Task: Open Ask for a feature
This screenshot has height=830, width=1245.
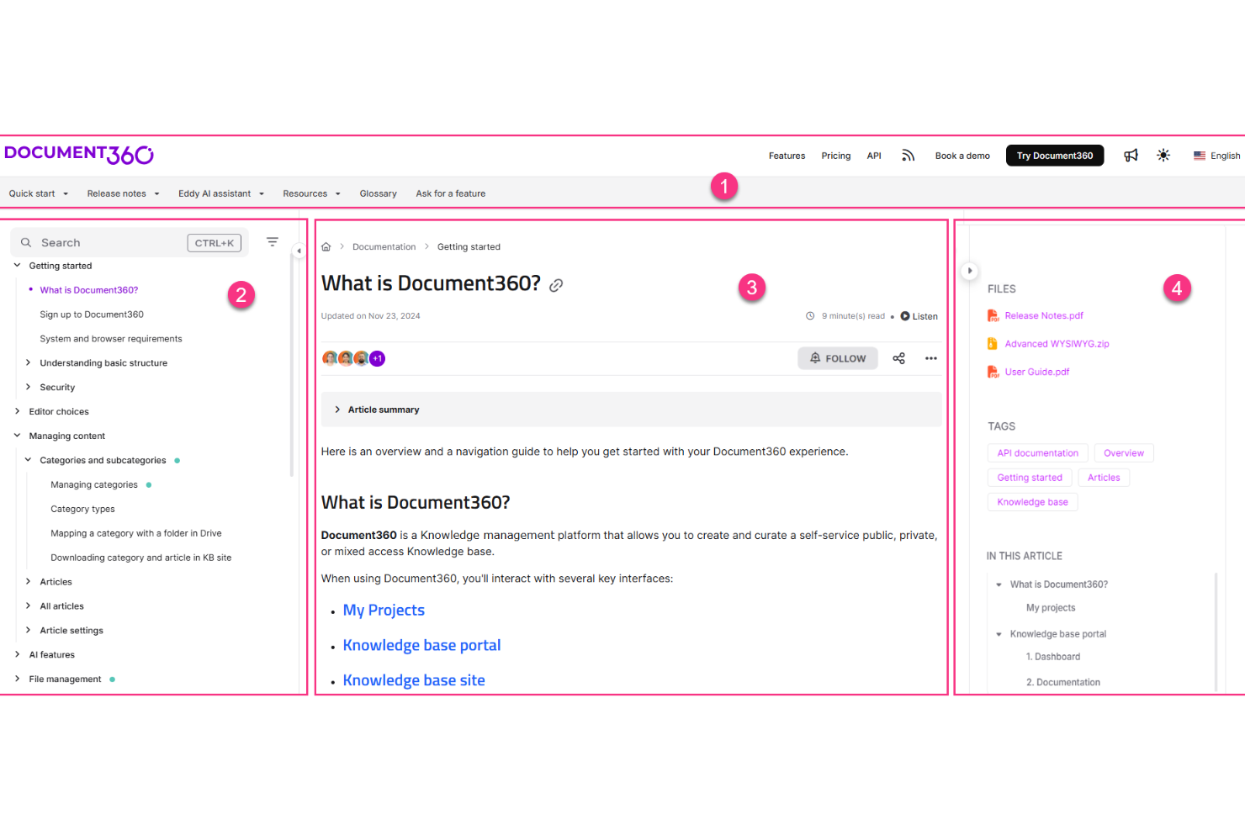Action: tap(450, 193)
